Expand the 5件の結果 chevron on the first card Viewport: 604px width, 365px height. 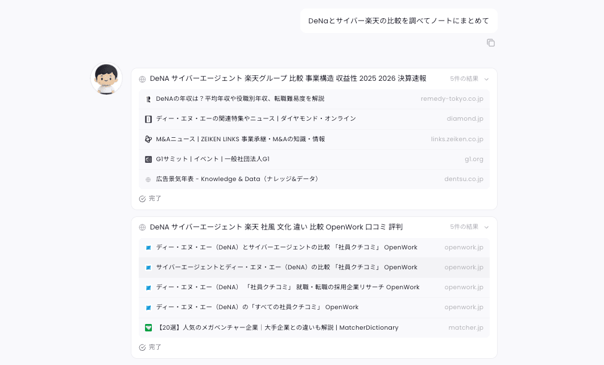pyautogui.click(x=486, y=79)
